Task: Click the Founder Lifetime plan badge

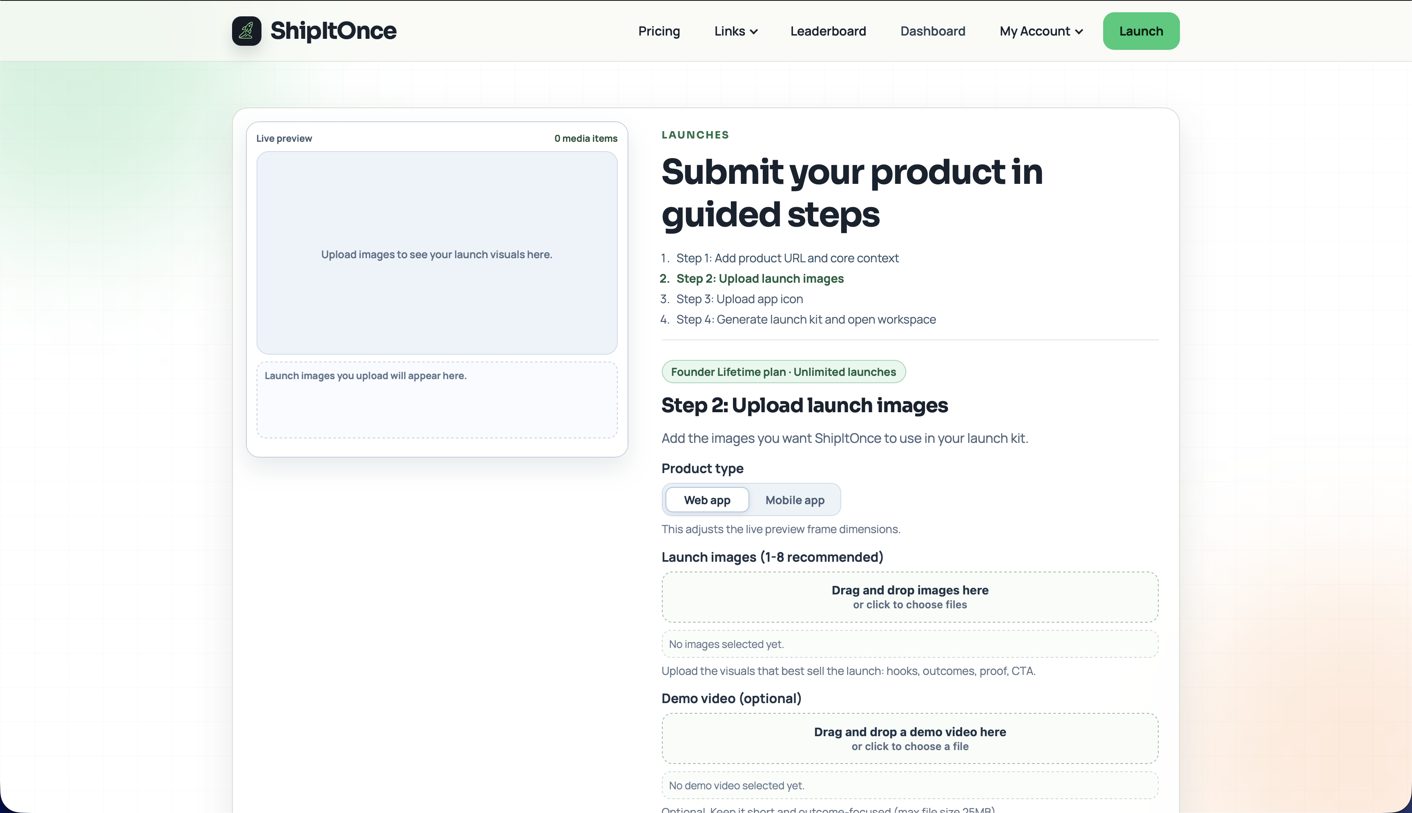Action: pos(783,371)
